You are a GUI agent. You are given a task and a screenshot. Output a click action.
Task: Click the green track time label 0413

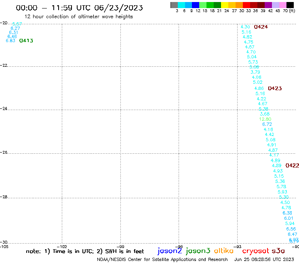pos(26,41)
